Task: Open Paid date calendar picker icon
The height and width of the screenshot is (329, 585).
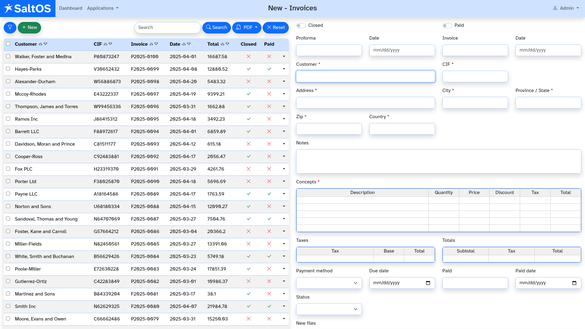Action: pyautogui.click(x=574, y=283)
